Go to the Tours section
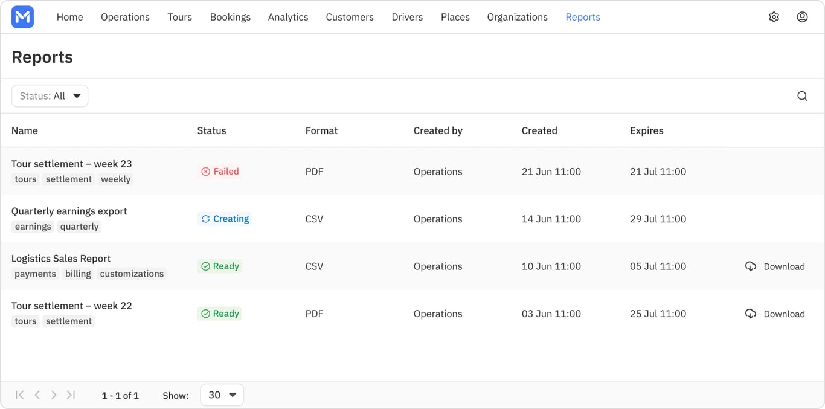This screenshot has width=825, height=409. tap(180, 17)
